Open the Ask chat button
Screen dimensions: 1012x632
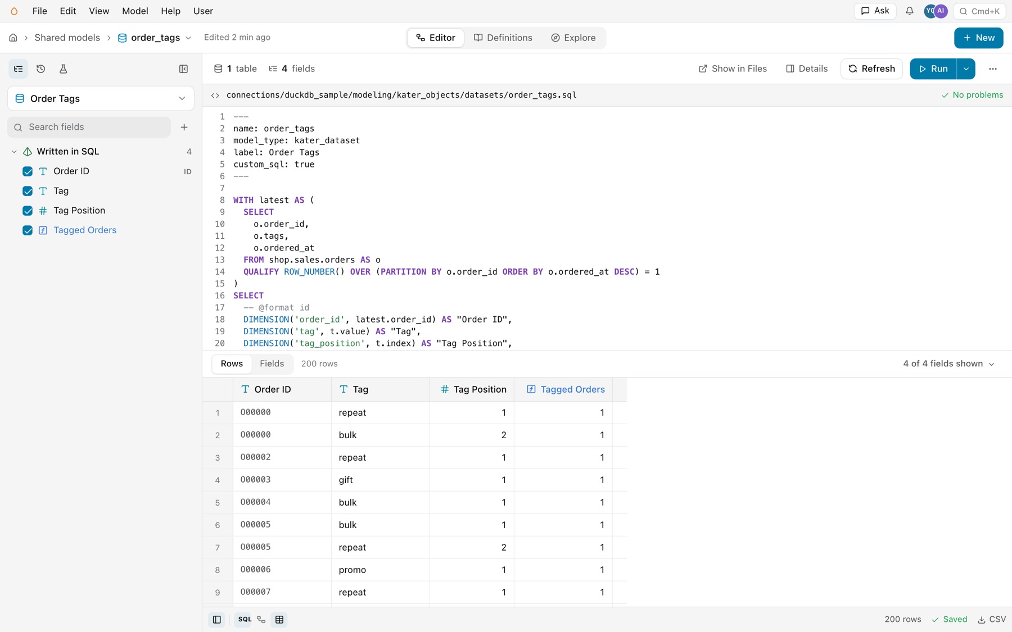(875, 11)
